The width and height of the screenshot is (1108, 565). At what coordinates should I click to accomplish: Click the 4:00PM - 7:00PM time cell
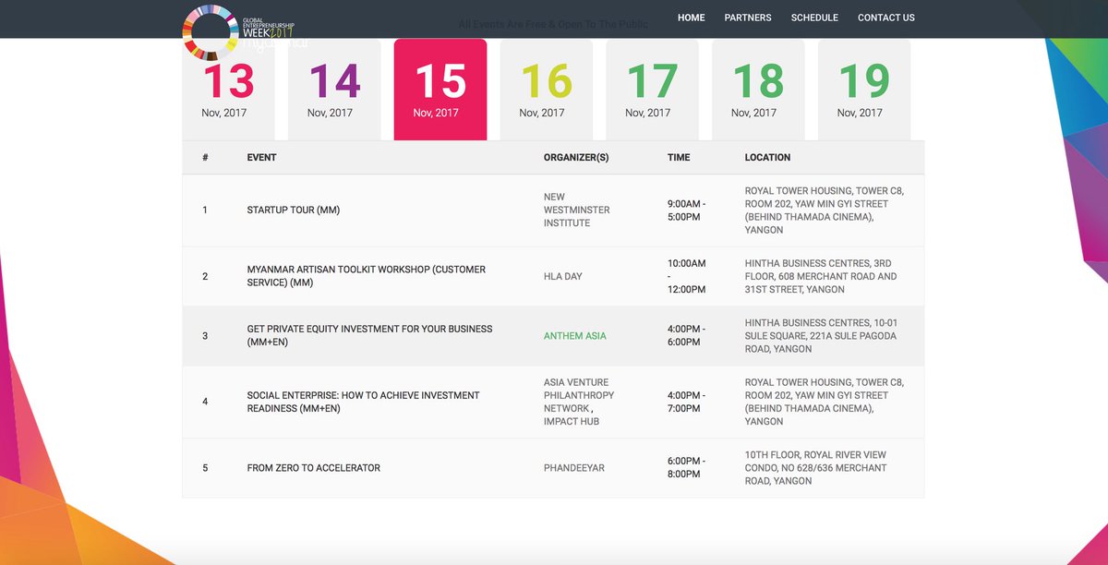(x=687, y=402)
